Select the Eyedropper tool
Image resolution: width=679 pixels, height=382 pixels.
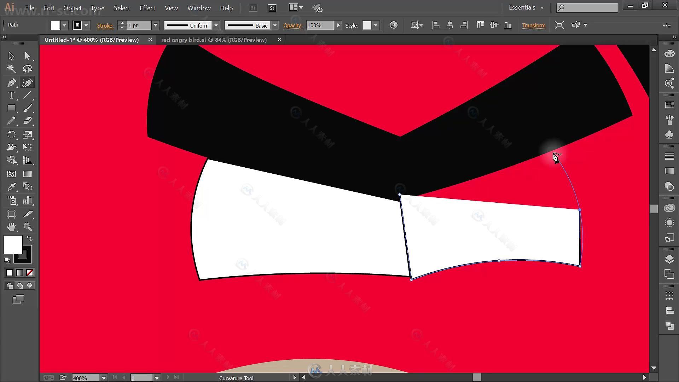pyautogui.click(x=11, y=187)
